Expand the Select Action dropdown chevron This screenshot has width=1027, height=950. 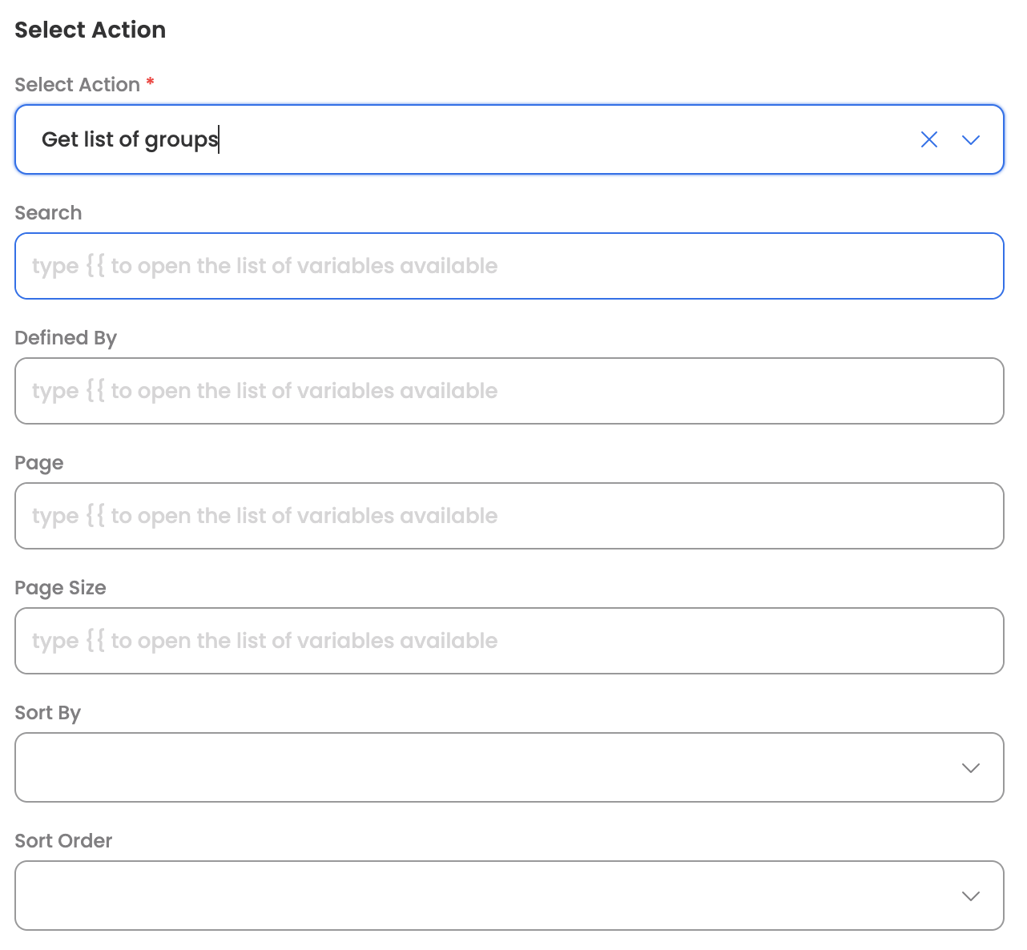click(x=971, y=140)
